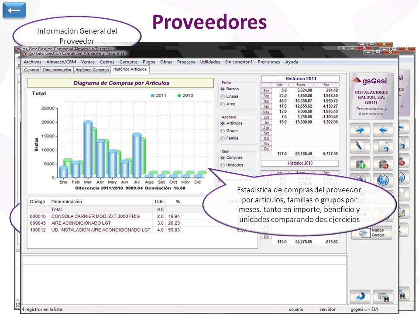Open the Compras menu

click(128, 62)
